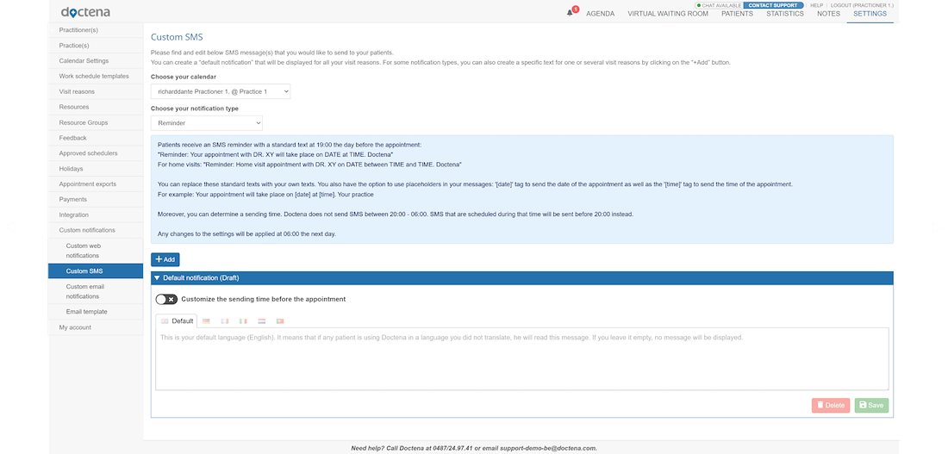948x454 pixels.
Task: Open the Help link
Action: click(x=816, y=5)
